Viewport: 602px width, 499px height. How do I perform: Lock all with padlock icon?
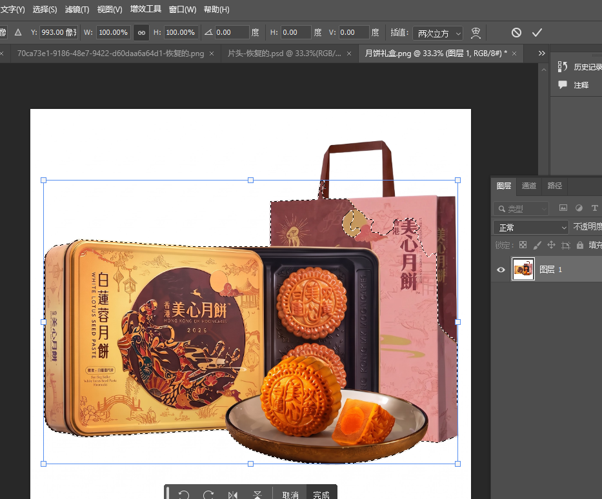(x=579, y=245)
